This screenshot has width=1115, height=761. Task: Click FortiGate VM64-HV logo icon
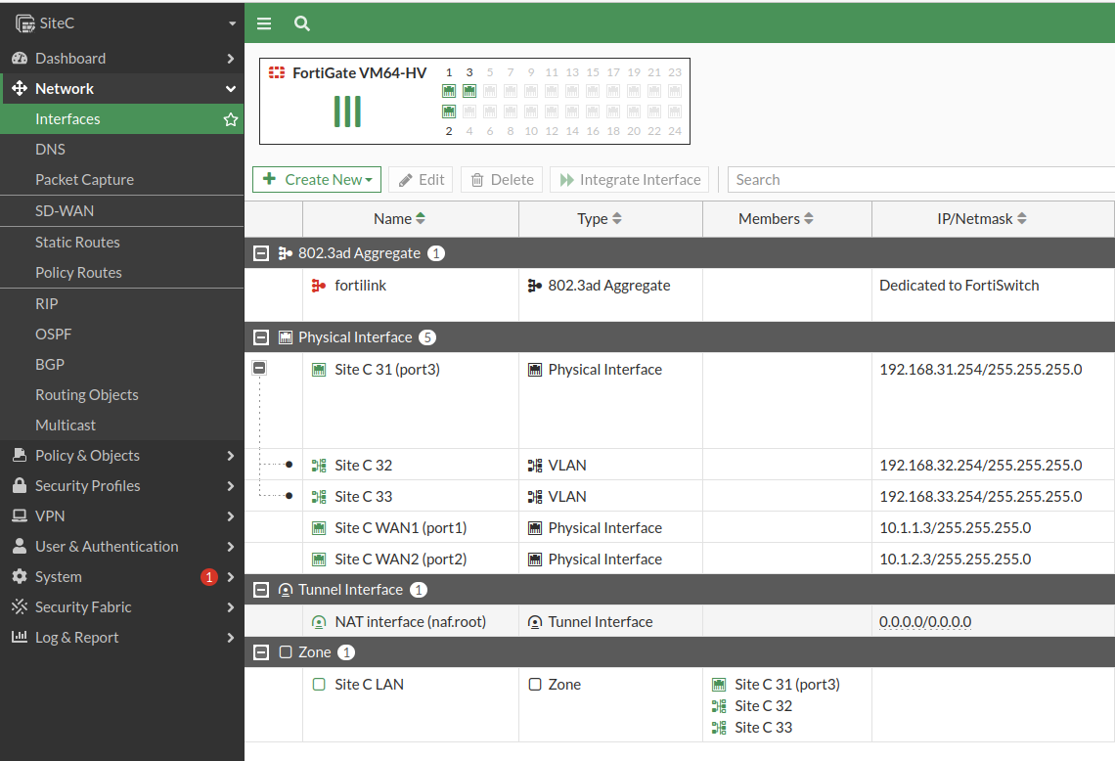coord(277,72)
